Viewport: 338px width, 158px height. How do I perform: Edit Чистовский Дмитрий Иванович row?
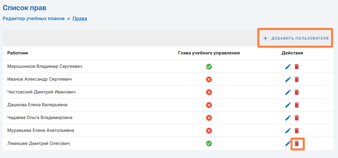(288, 92)
